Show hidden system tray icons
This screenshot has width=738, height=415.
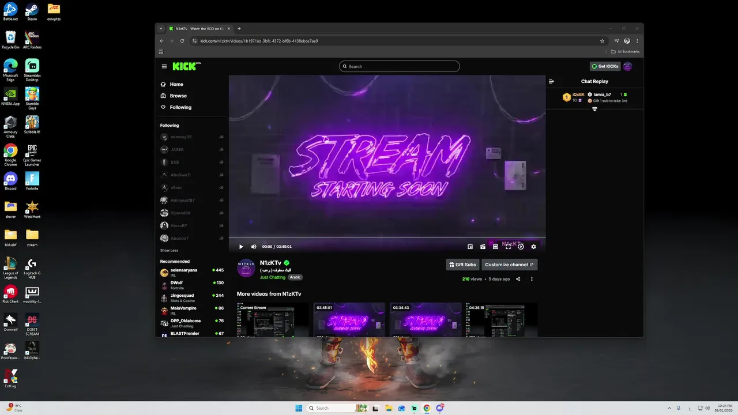pos(669,408)
